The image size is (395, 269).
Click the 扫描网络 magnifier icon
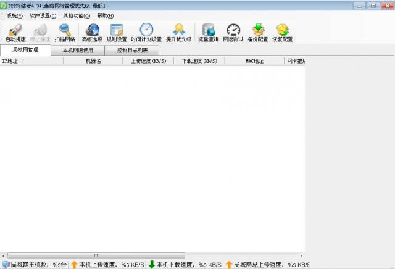point(65,32)
